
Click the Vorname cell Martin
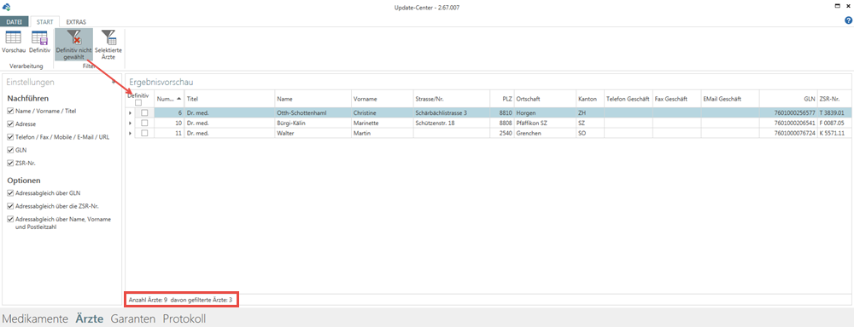(382, 133)
